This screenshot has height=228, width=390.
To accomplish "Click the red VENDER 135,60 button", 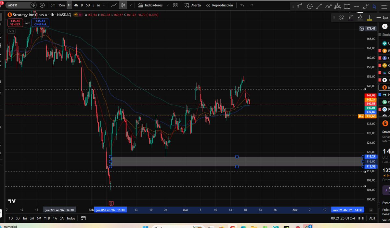I will (x=15, y=22).
